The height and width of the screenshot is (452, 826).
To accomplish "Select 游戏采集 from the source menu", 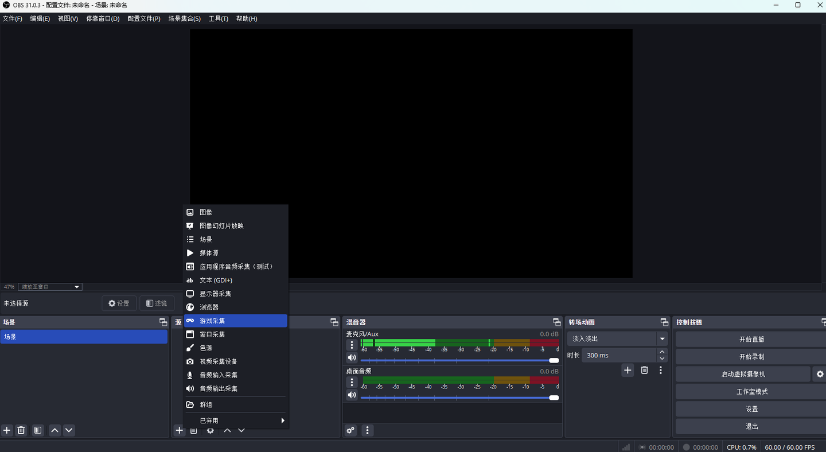I will coord(235,320).
